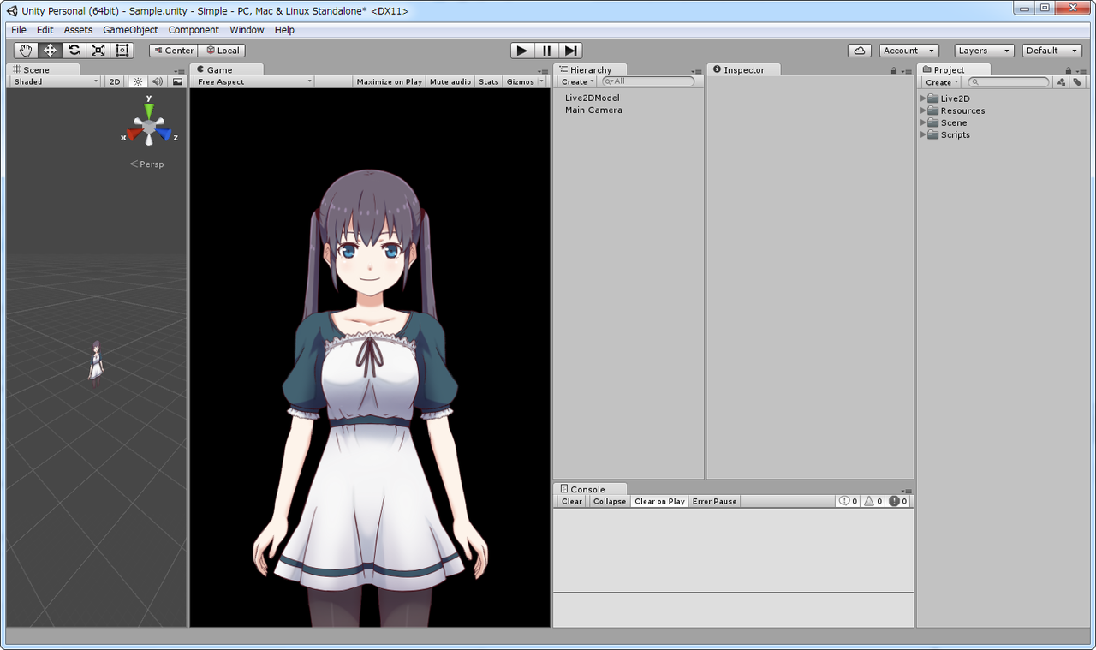The height and width of the screenshot is (650, 1096).
Task: Select the Rotate tool
Action: point(73,50)
